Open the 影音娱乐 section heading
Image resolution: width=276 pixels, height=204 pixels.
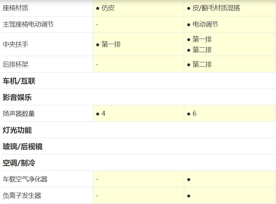17,97
